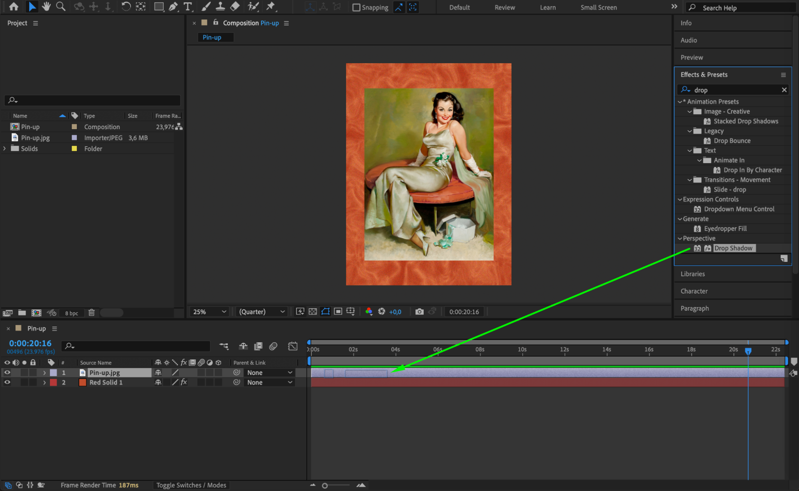The width and height of the screenshot is (799, 491).
Task: Click the delete trash icon in Project panel
Action: click(x=92, y=313)
